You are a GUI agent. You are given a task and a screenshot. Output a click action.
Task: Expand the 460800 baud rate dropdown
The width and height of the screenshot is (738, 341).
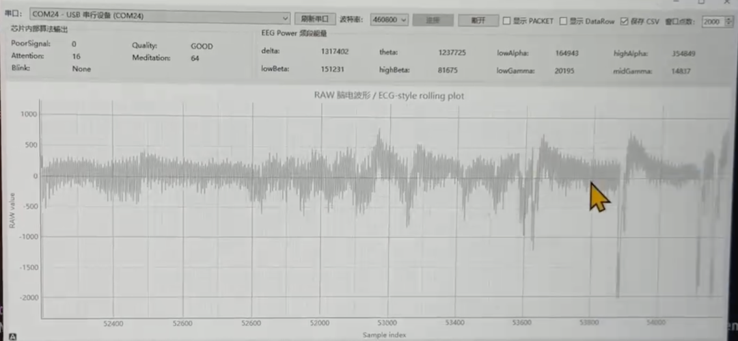coord(389,20)
